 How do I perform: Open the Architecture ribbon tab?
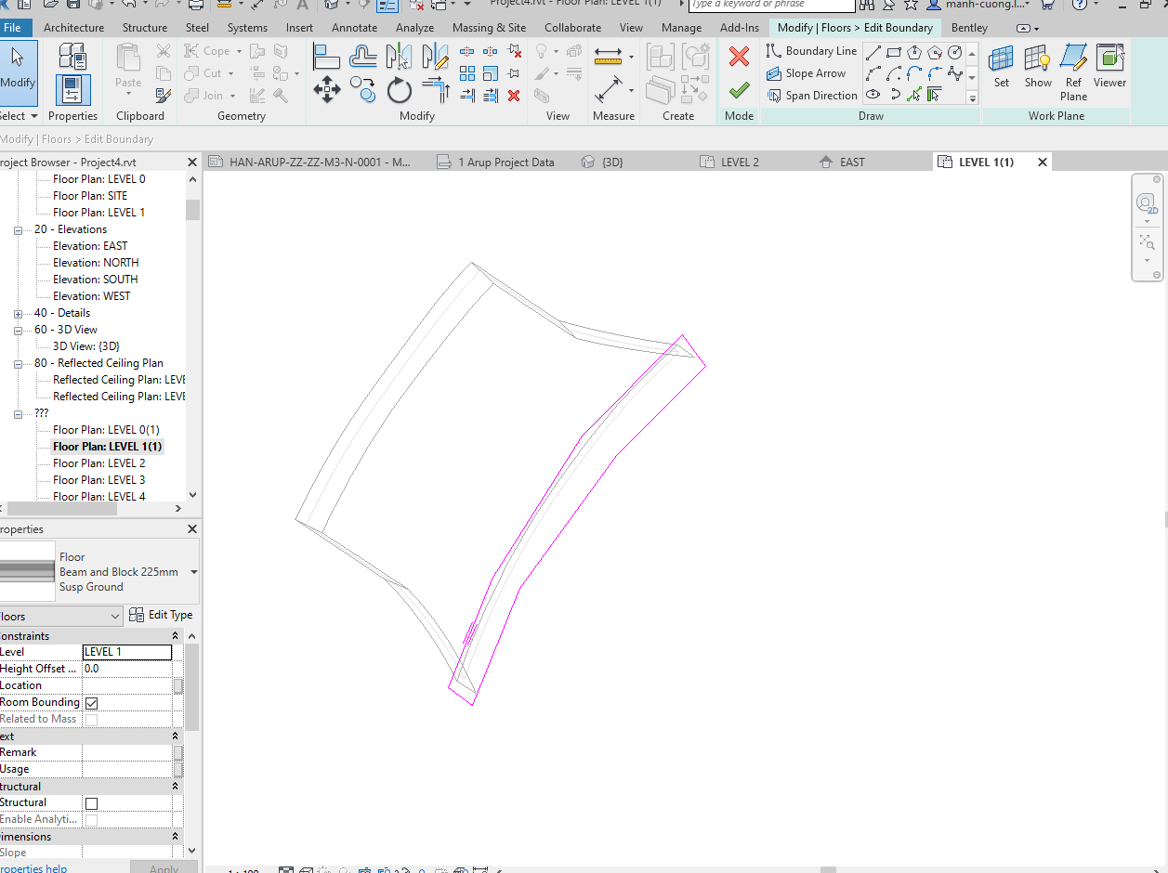pos(73,28)
